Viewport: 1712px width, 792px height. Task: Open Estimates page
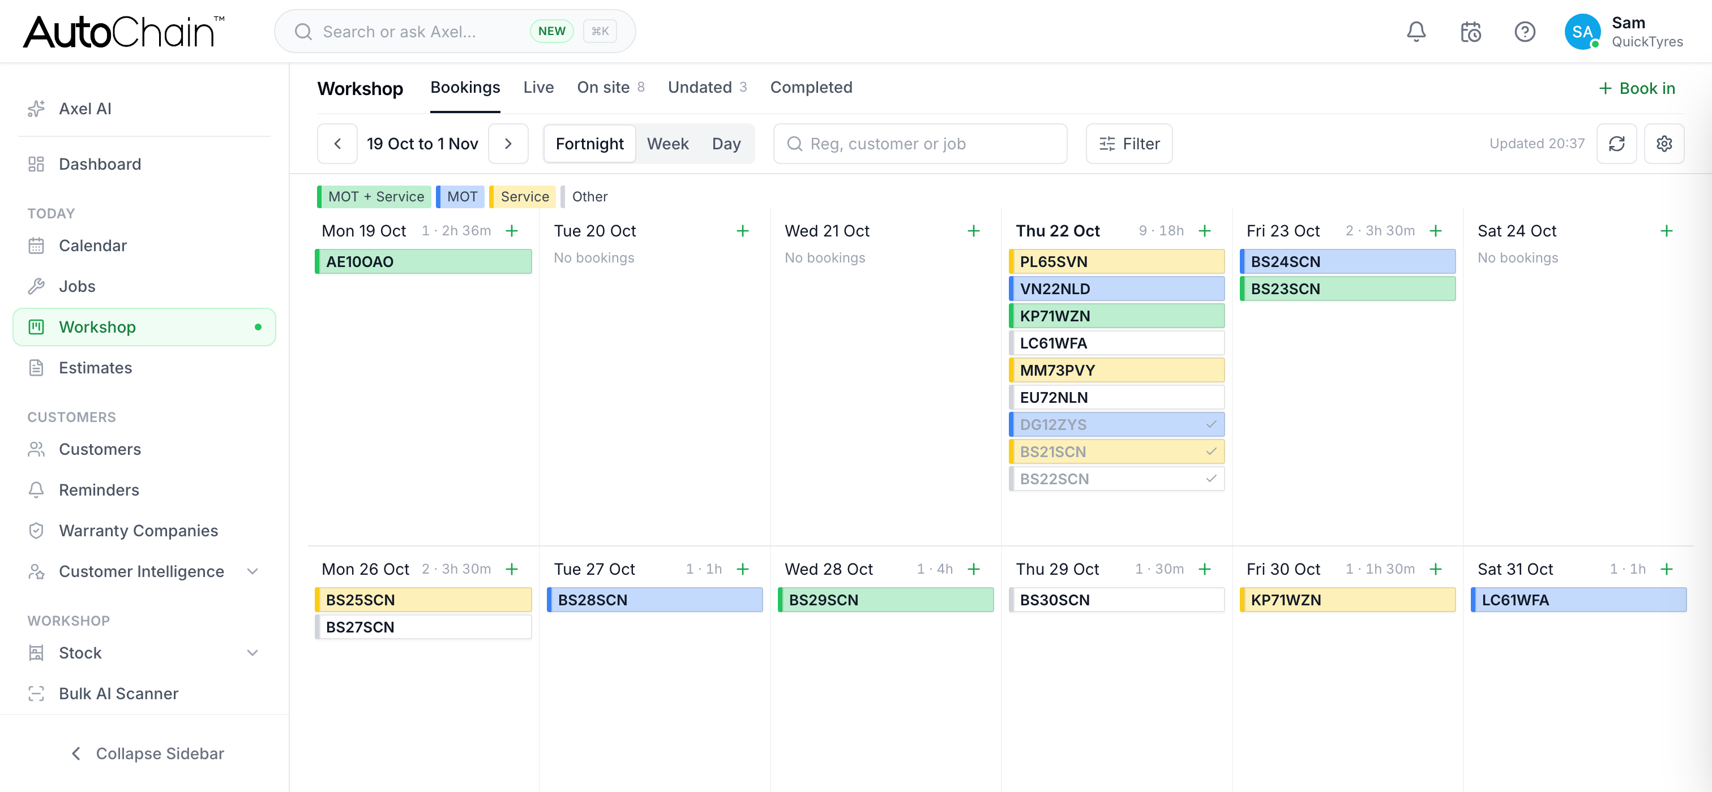tap(144, 368)
